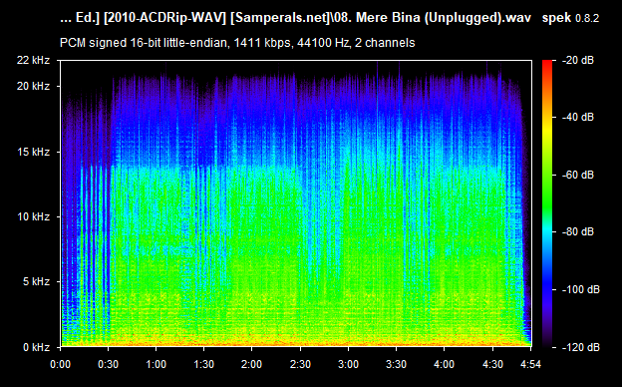Click the '5 kHz' frequency axis label
This screenshot has width=622, height=387.
pos(36,282)
